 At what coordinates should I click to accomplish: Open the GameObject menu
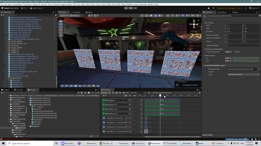click(18, 4)
